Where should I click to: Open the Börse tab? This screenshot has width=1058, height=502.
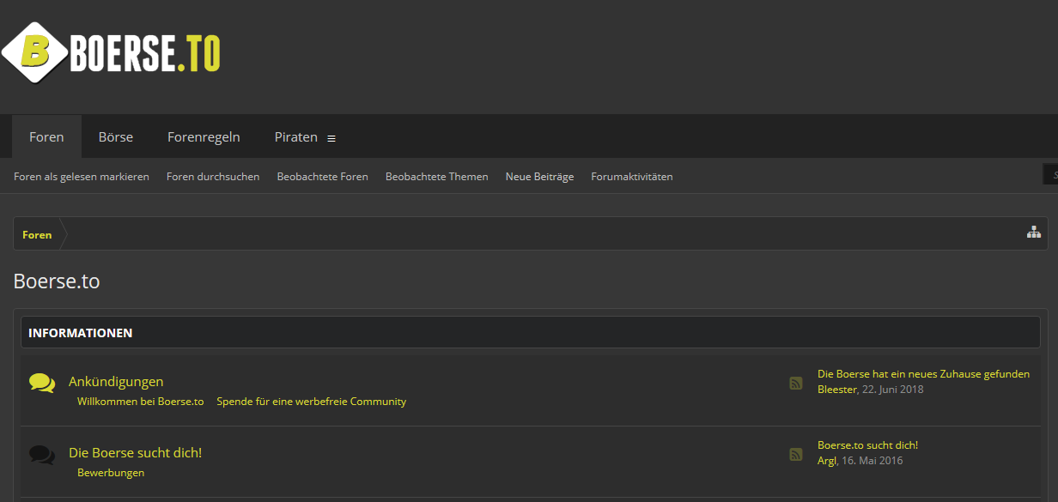116,136
